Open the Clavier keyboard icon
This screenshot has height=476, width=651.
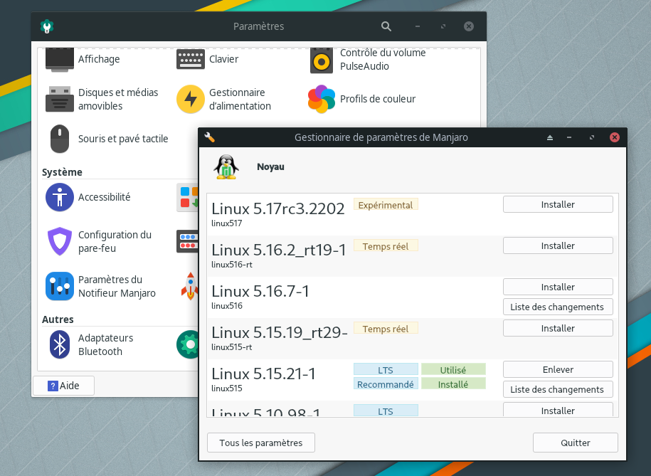pyautogui.click(x=191, y=59)
